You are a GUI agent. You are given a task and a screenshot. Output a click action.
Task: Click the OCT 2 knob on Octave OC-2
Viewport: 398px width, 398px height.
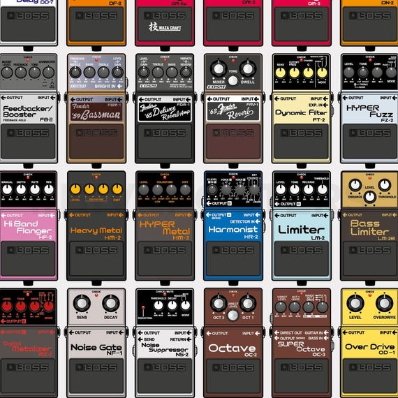click(x=219, y=303)
